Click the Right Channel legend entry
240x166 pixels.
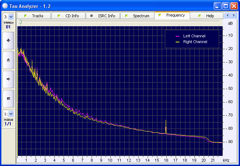pos(191,42)
